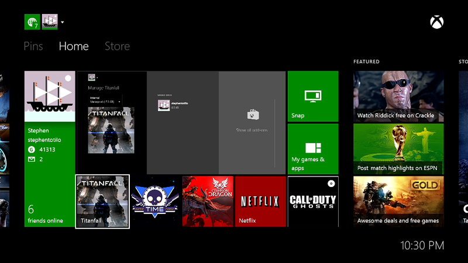
Task: Open Awesome deals and free games
Action: (x=398, y=202)
